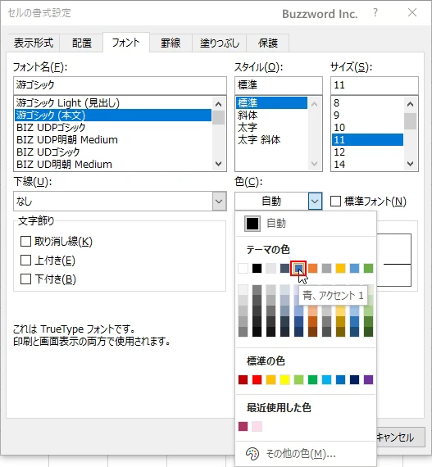This screenshot has width=432, height=467.
Task: Click the フォント名 input field
Action: coord(120,85)
